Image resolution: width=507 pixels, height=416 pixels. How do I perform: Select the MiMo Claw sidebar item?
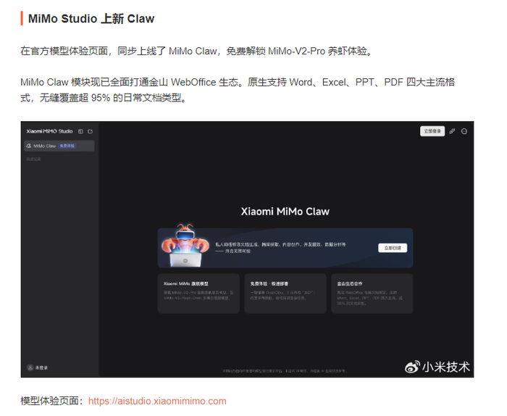tap(59, 146)
